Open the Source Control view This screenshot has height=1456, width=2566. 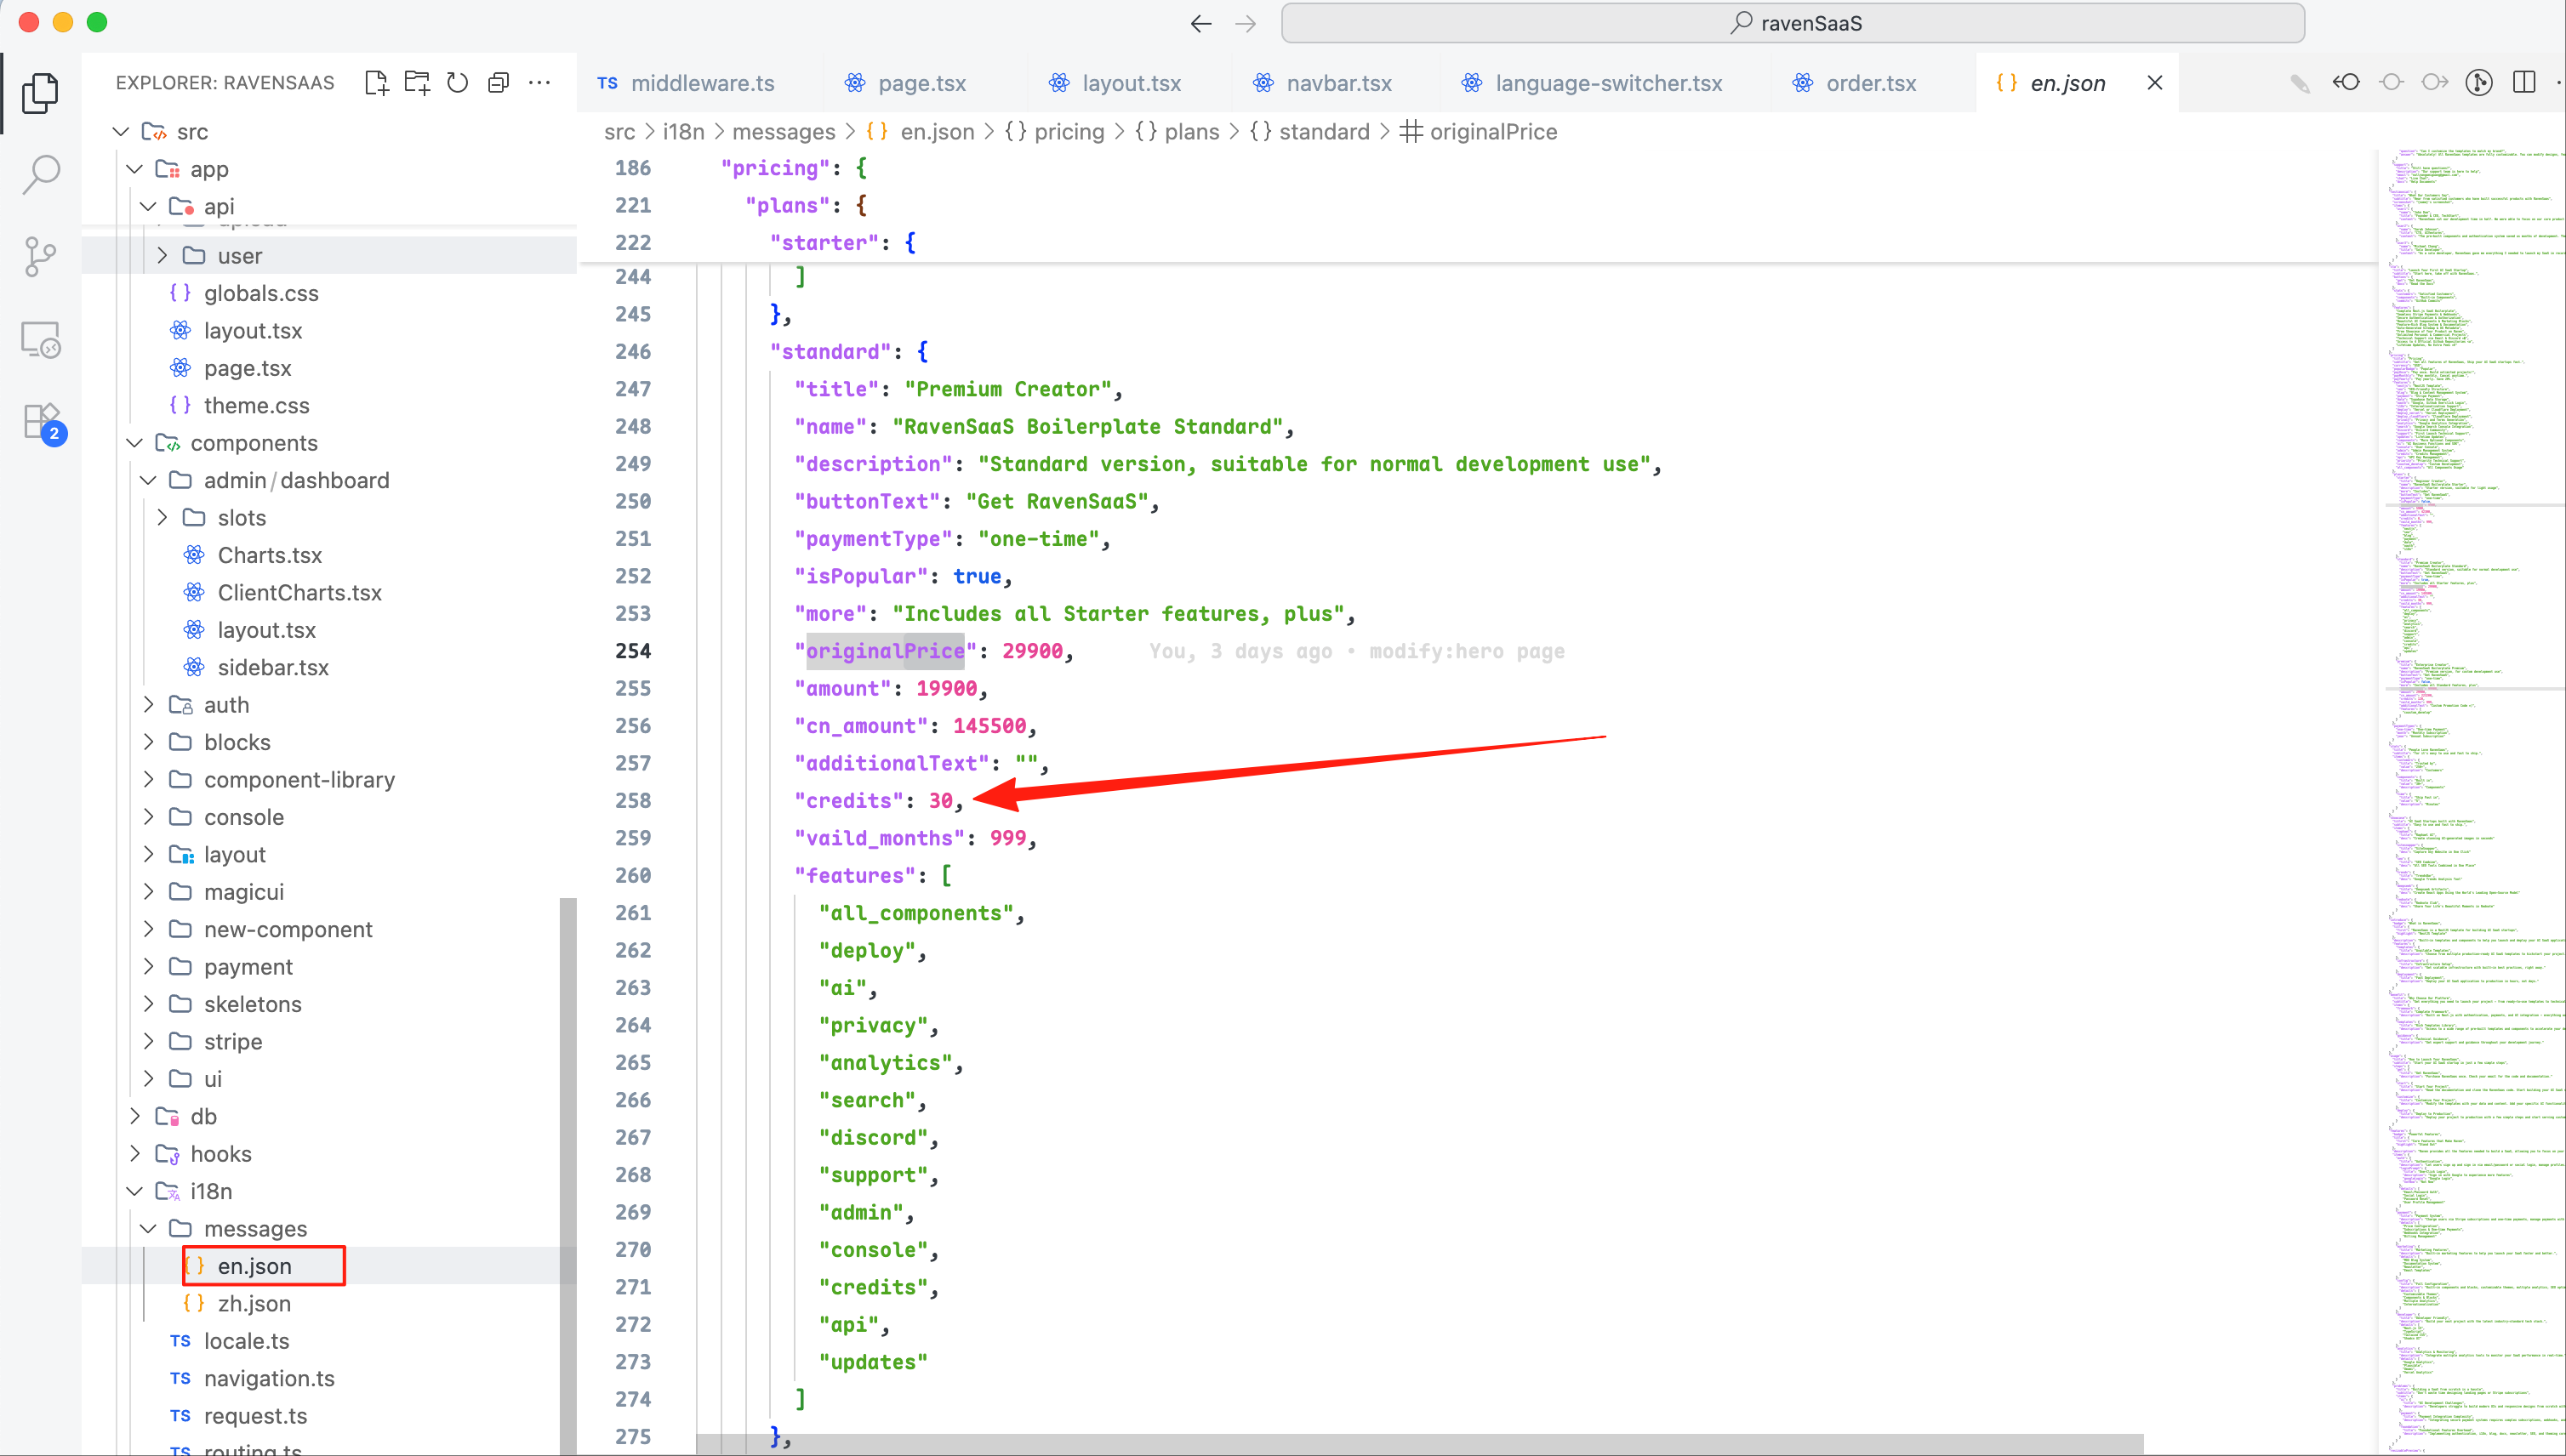pyautogui.click(x=40, y=257)
